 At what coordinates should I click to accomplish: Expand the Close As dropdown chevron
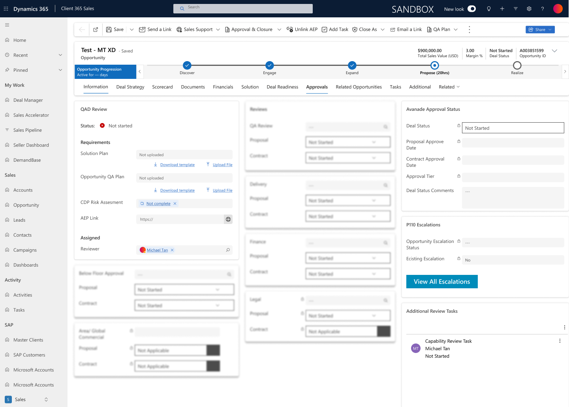tap(383, 30)
